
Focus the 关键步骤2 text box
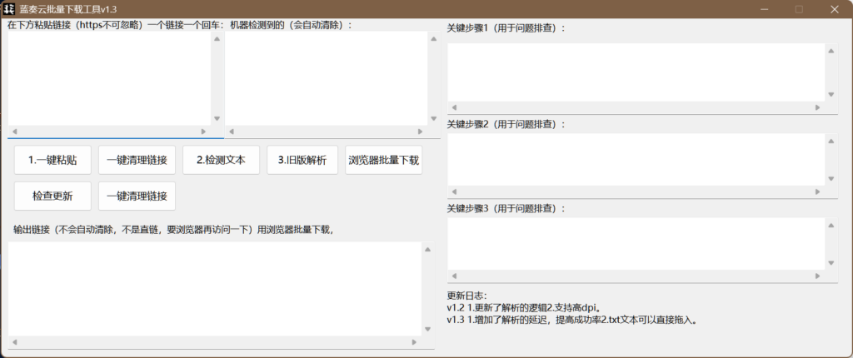point(636,159)
